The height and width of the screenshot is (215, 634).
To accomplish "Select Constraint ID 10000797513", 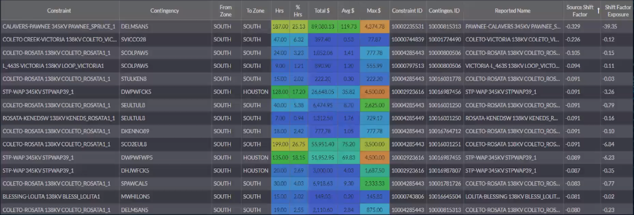I will click(408, 66).
